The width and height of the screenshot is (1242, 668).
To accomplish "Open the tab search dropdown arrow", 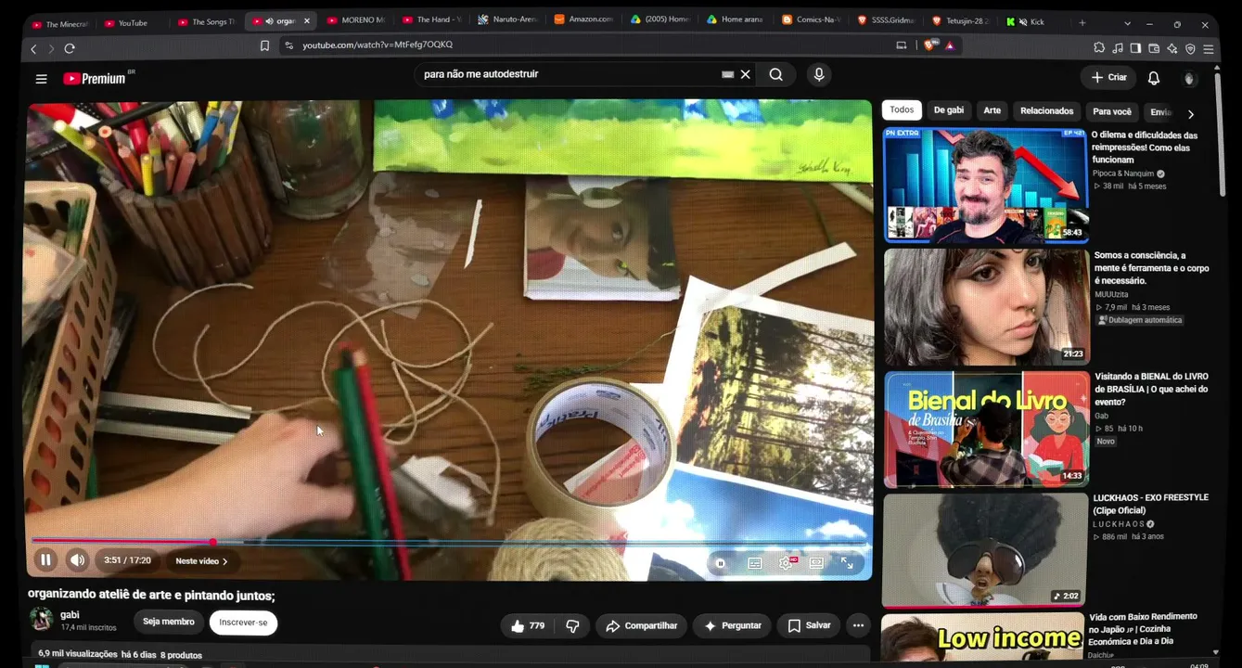I will click(1125, 24).
